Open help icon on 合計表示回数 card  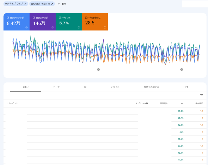[53, 27]
